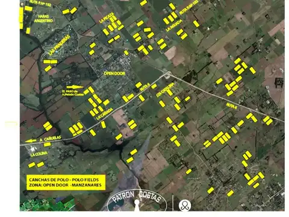Screen dimensions: 289x217
Task: Select the LA AGUADA label
Action: click(174, 25)
